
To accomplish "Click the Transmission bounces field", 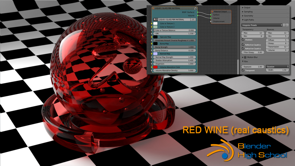I will (x=277, y=47).
